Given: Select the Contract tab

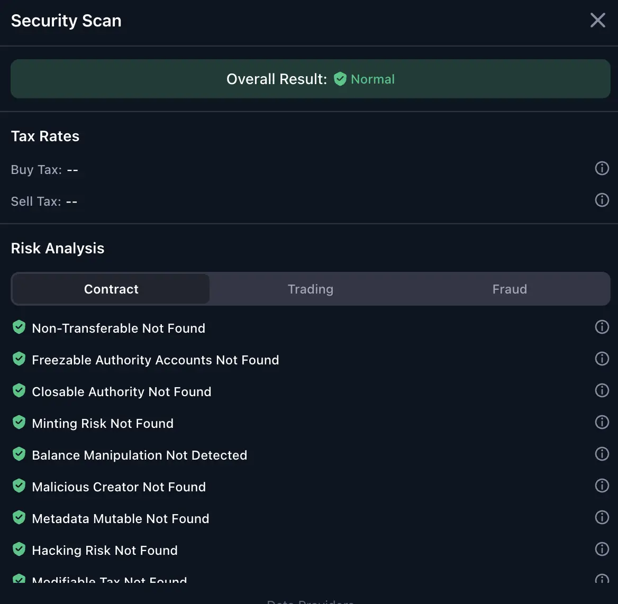Looking at the screenshot, I should pos(111,289).
